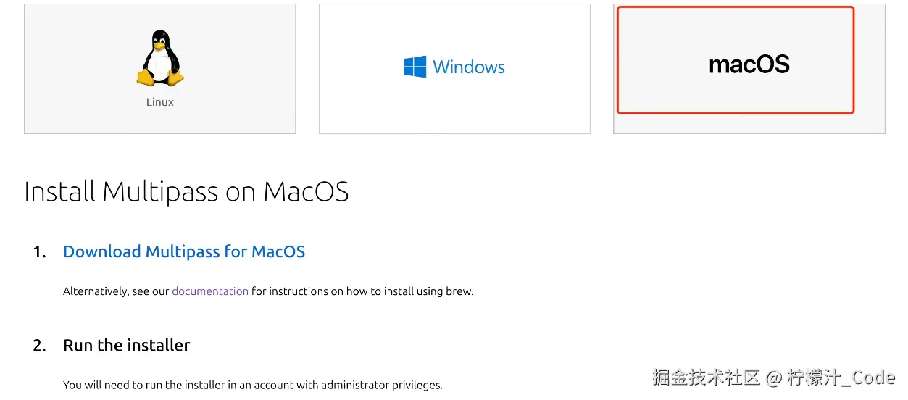The height and width of the screenshot is (400, 908).
Task: Click the Install Multipass on MacOS heading
Action: [x=186, y=191]
